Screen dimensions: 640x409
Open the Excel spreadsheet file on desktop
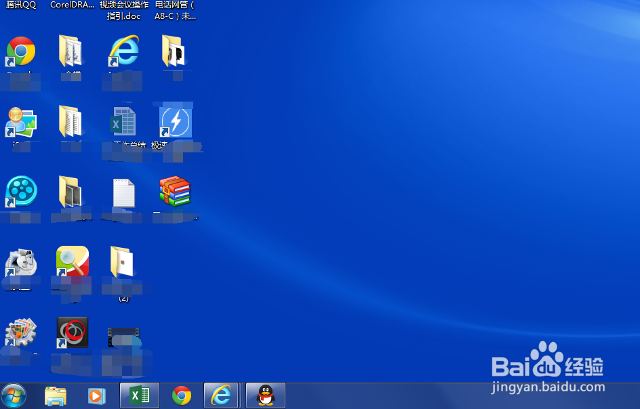123,121
